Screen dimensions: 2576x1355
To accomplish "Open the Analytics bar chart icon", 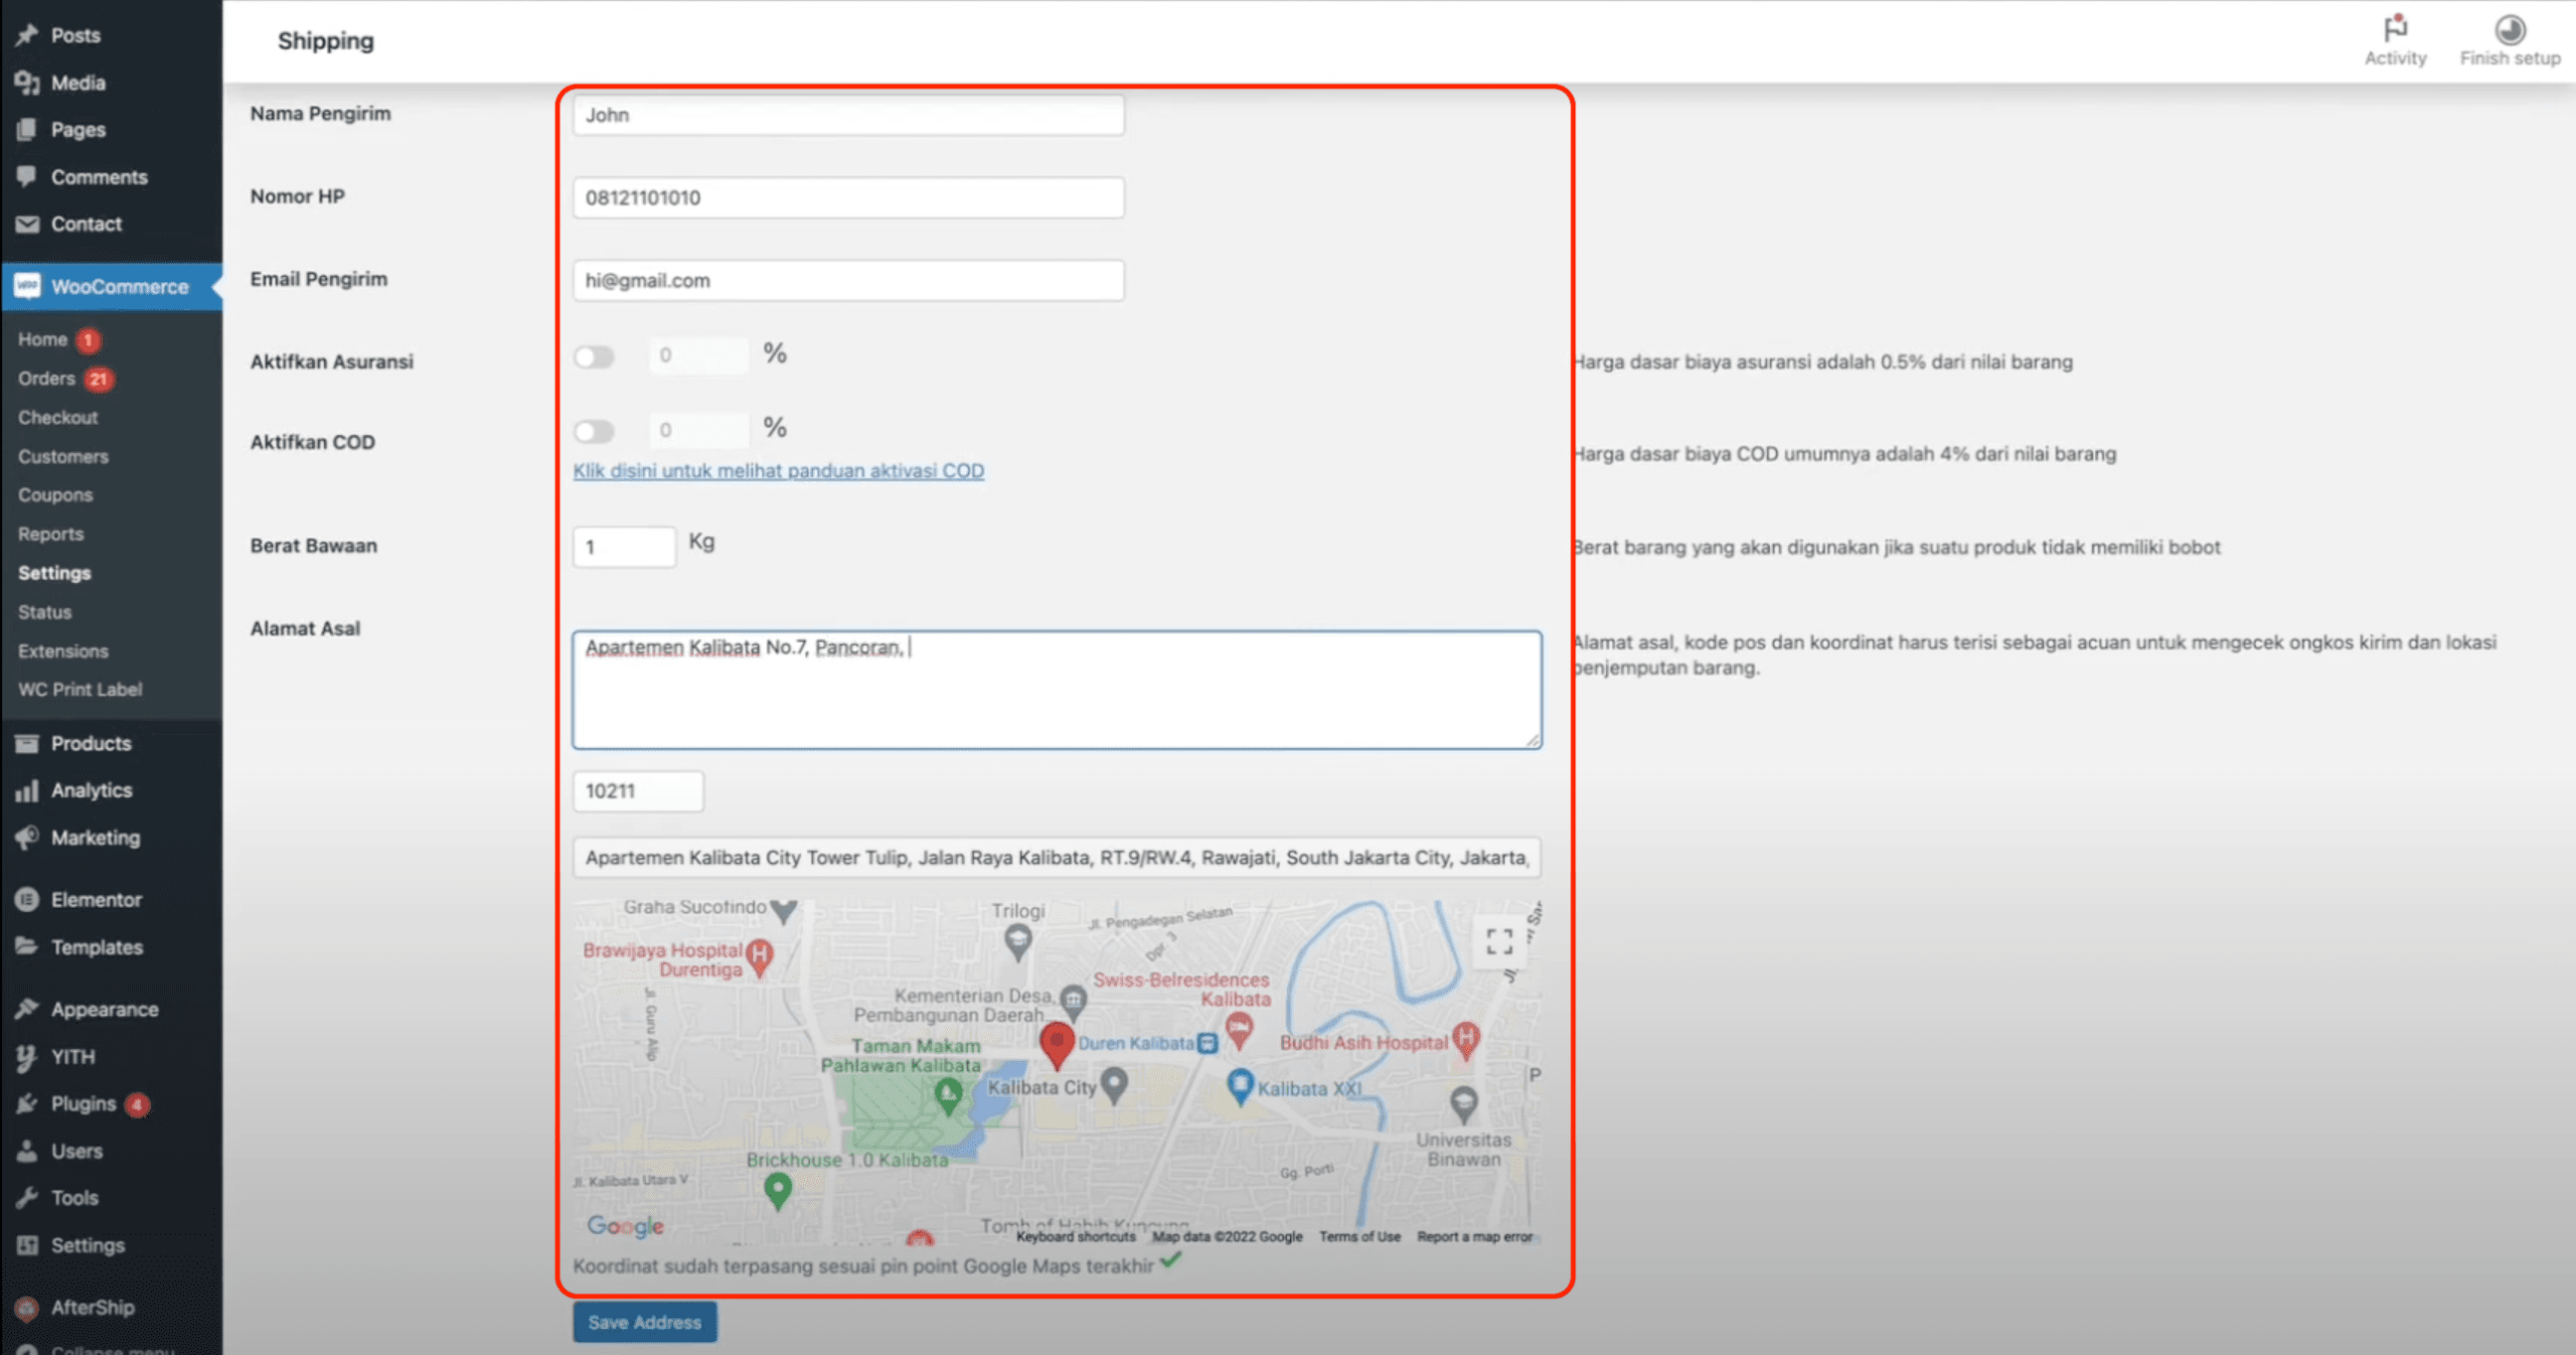I will click(27, 791).
